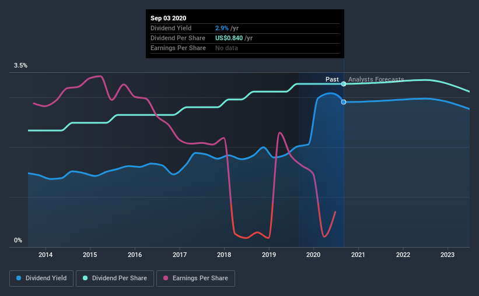Click the 3.5% y-axis label
The width and height of the screenshot is (479, 296).
point(20,65)
